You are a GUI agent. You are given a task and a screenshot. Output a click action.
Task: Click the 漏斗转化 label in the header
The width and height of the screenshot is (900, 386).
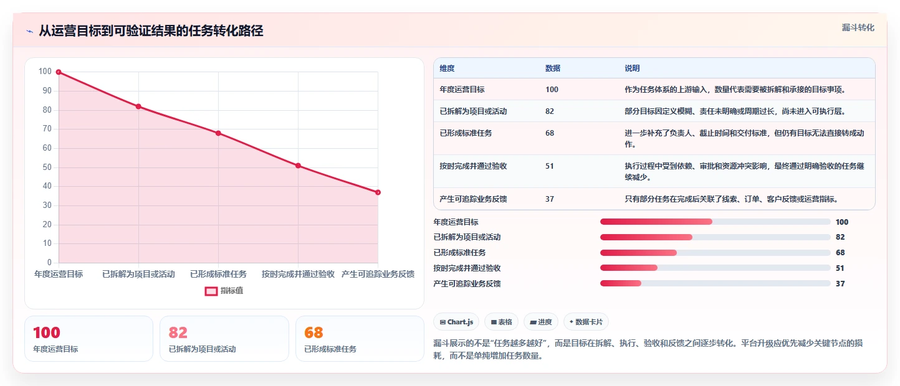pos(858,28)
